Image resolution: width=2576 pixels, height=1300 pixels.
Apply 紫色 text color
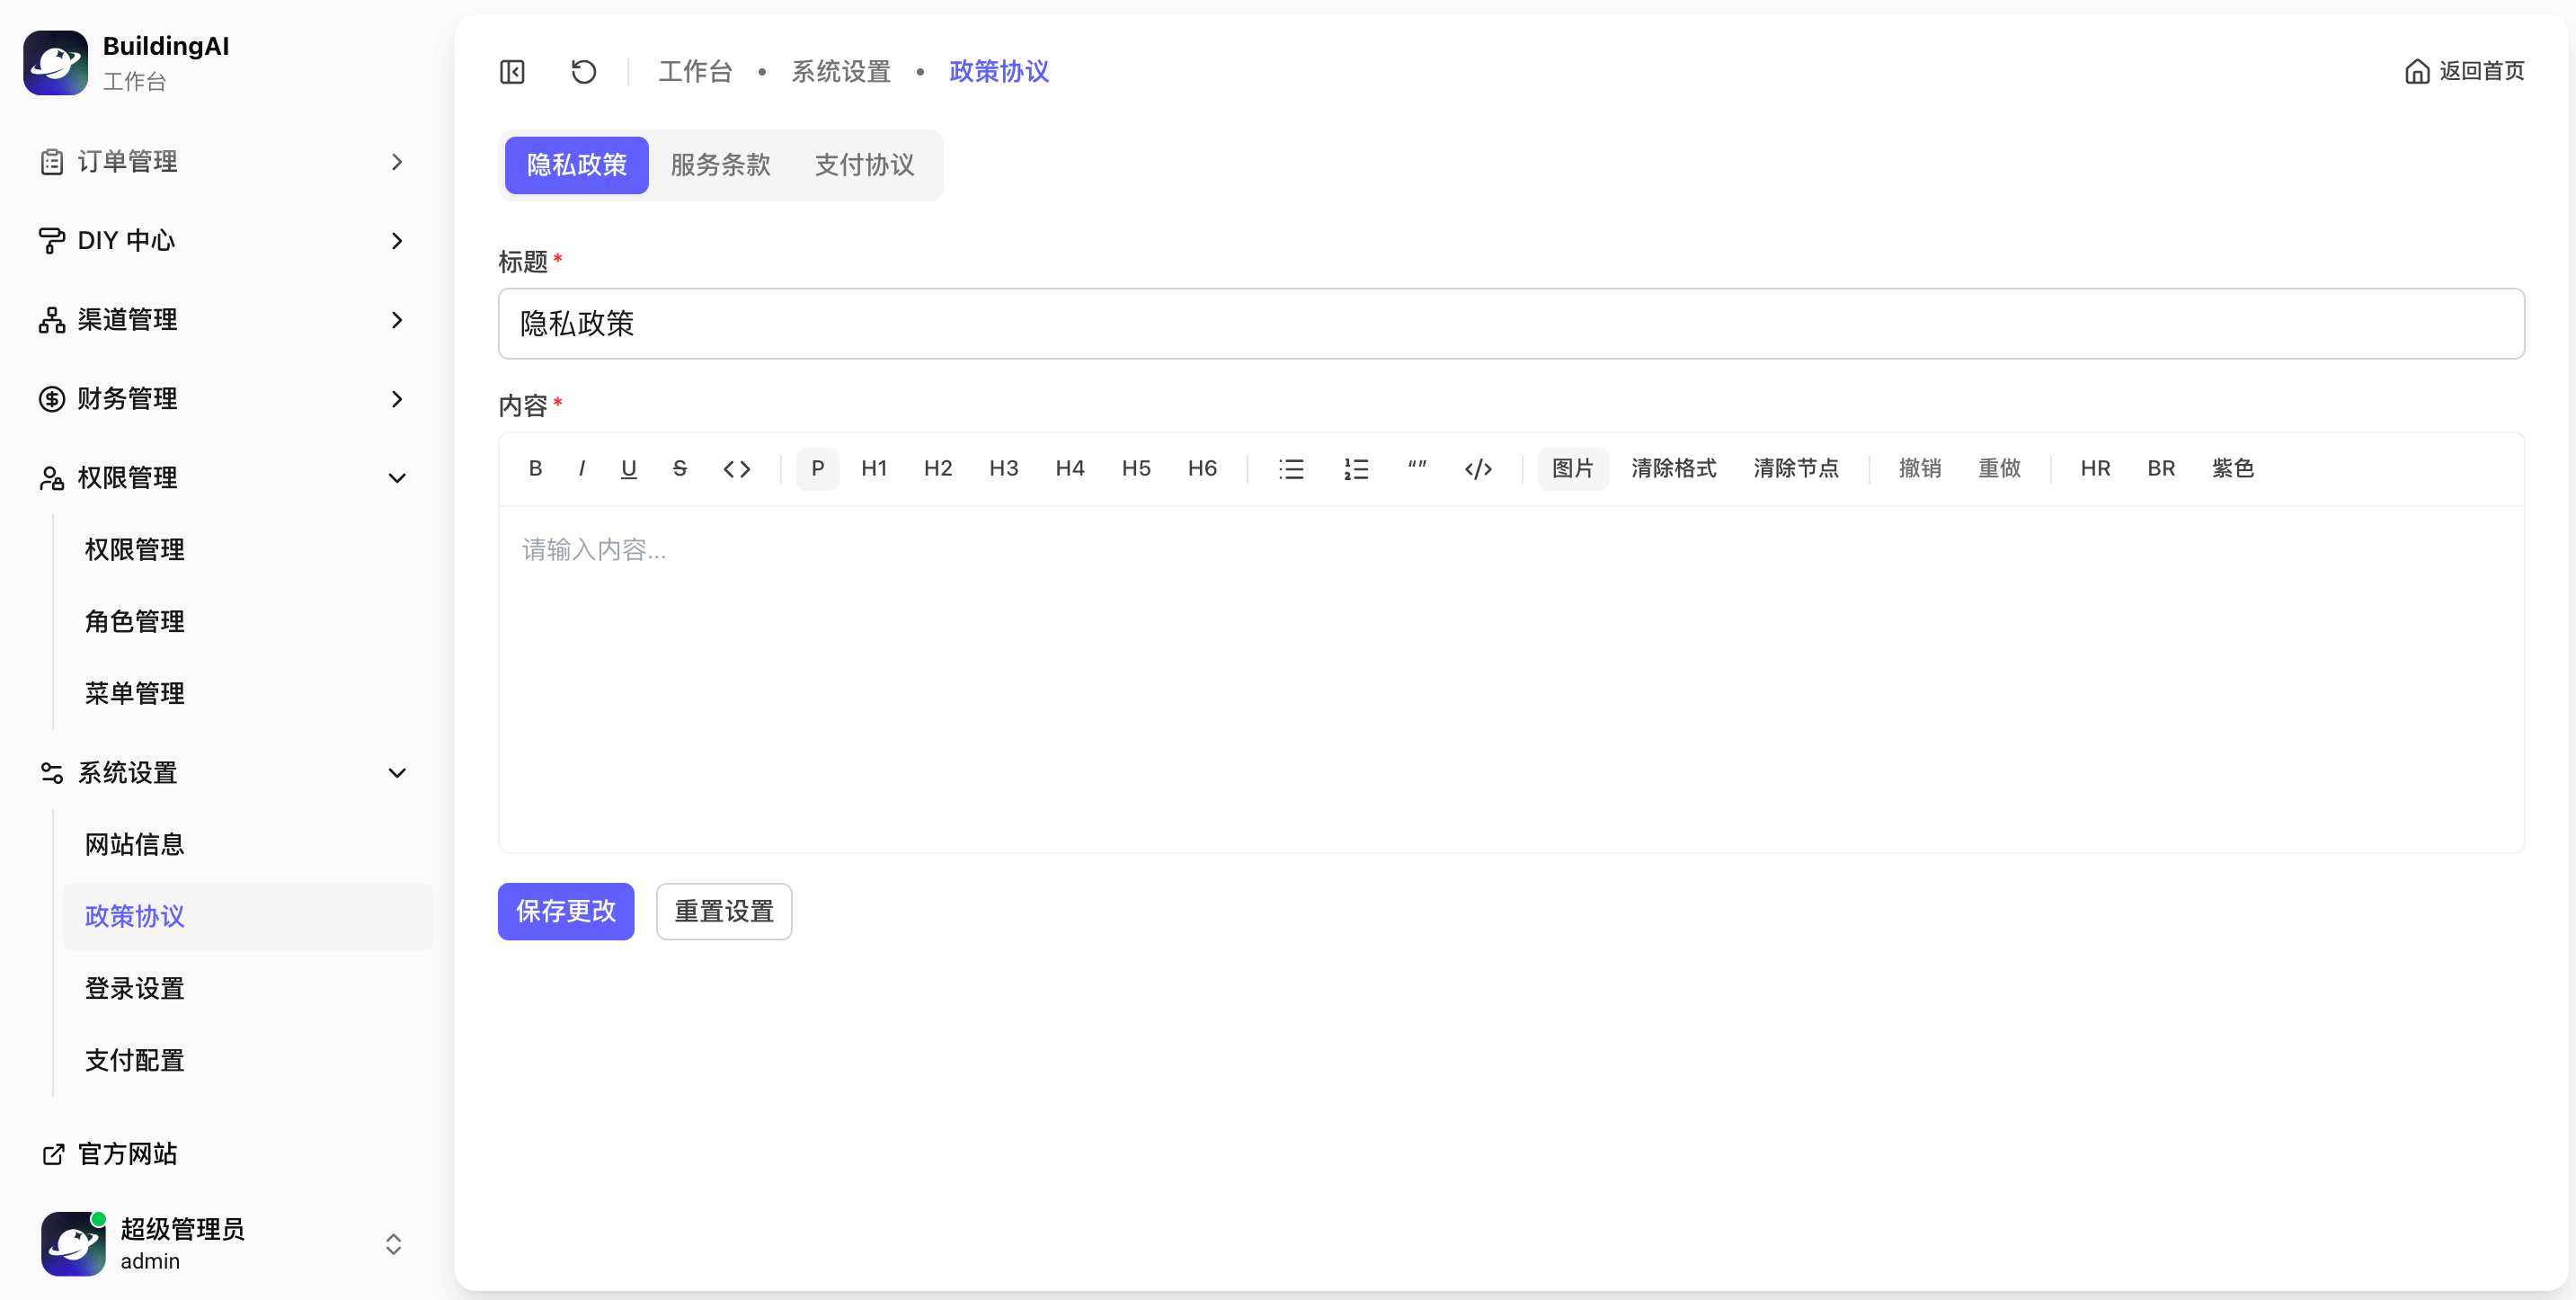(2232, 468)
